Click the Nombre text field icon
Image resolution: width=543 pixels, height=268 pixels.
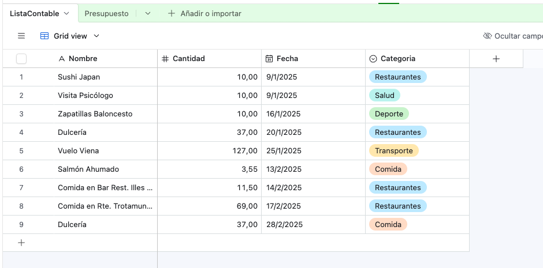pyautogui.click(x=62, y=59)
